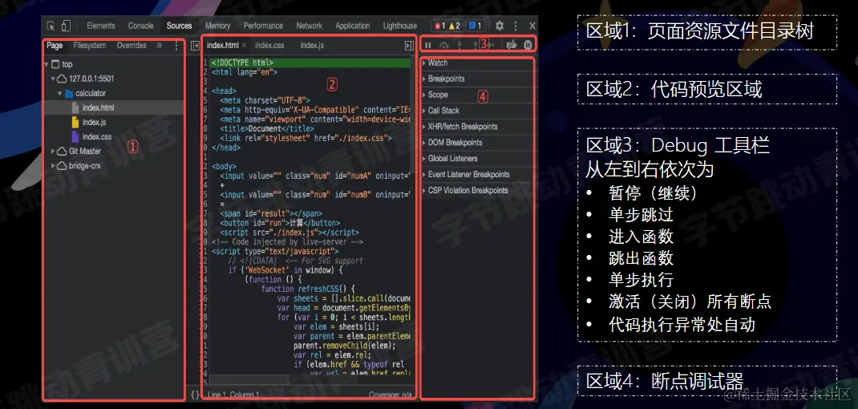
Task: Expand the bridge-crx node
Action: [53, 165]
